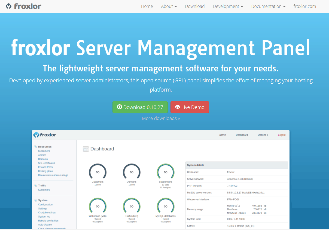Click Recalculate resource usage in the sidebar
The width and height of the screenshot is (329, 230).
53,175
